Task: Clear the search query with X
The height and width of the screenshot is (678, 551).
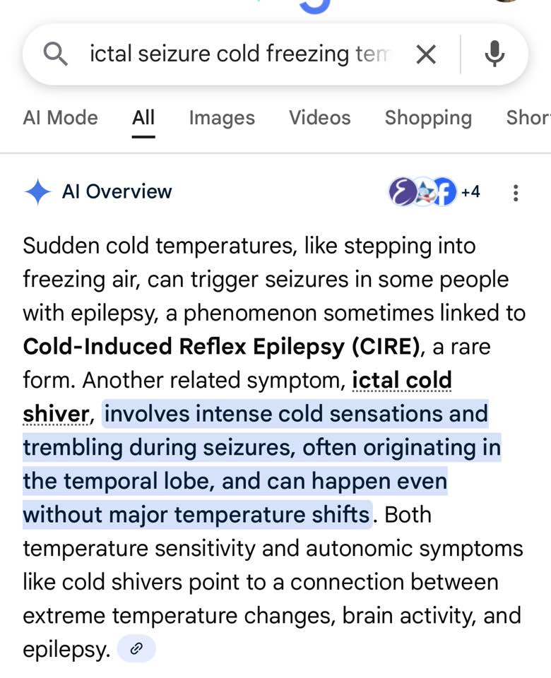Action: (x=426, y=55)
